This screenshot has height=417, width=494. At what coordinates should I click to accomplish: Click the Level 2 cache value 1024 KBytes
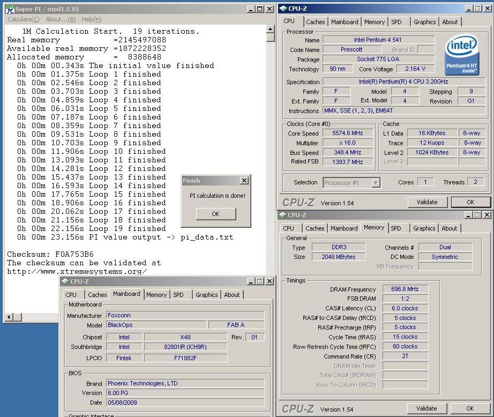(x=432, y=152)
